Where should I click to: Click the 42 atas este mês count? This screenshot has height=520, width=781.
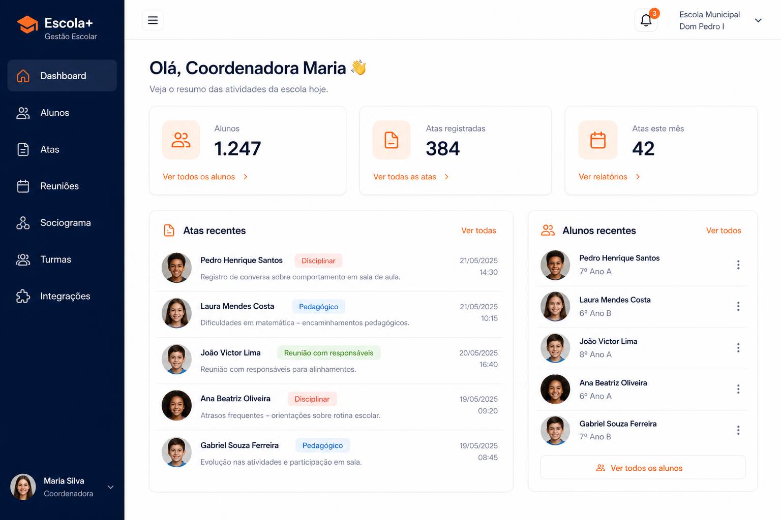point(643,148)
